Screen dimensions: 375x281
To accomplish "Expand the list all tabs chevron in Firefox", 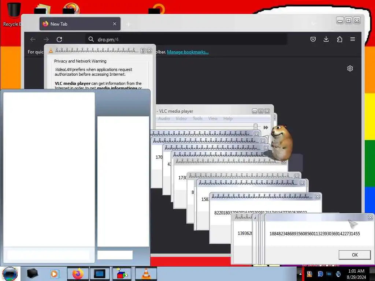I will pos(313,24).
